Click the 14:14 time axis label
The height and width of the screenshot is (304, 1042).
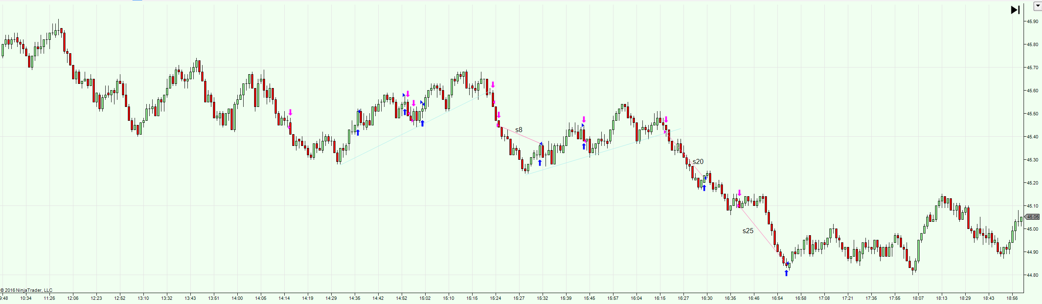pyautogui.click(x=284, y=299)
